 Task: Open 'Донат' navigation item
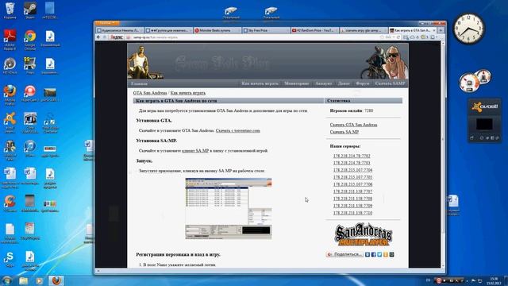pos(344,83)
